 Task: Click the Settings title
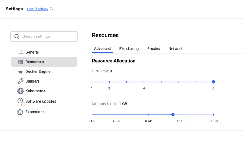(x=14, y=9)
